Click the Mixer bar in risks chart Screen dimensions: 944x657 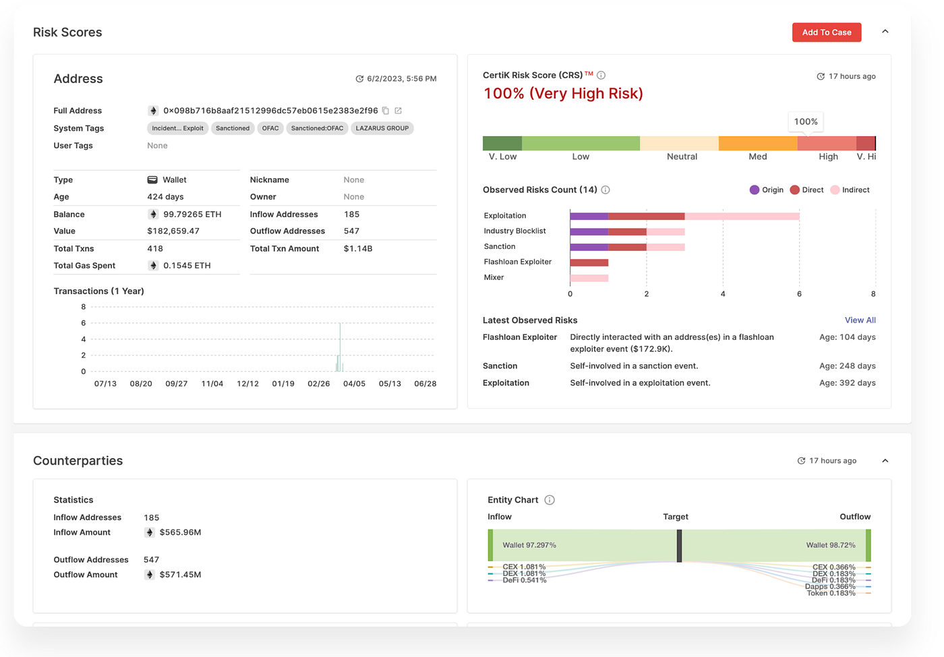[x=589, y=278]
